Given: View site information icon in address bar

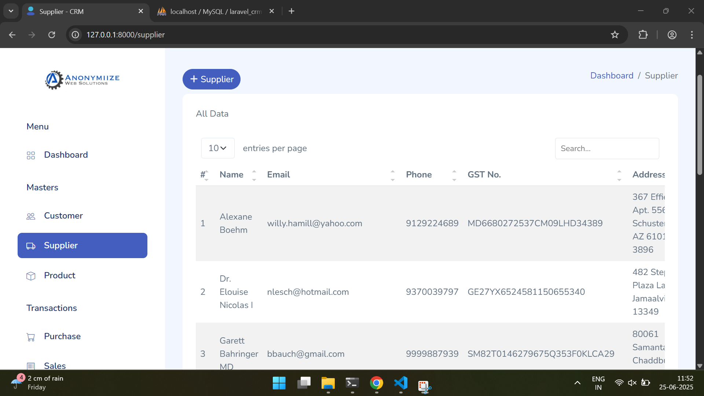Looking at the screenshot, I should coord(75,35).
